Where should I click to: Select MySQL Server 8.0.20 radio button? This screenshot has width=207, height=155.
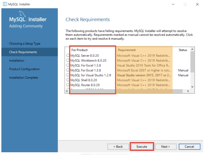click(68, 55)
